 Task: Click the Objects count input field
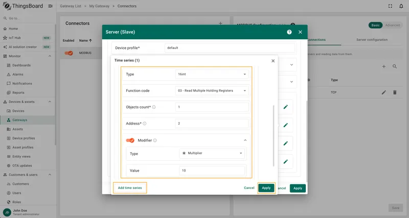pyautogui.click(x=212, y=107)
